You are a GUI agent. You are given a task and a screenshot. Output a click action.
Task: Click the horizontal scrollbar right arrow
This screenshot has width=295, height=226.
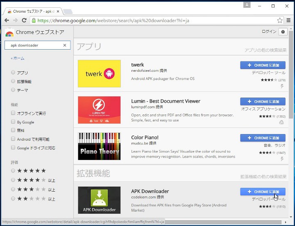tap(286, 222)
